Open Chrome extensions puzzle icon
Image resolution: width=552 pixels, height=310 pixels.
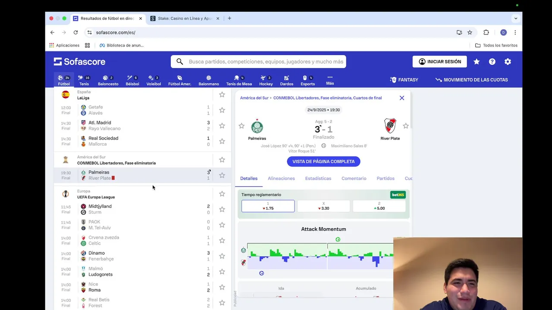pyautogui.click(x=486, y=32)
